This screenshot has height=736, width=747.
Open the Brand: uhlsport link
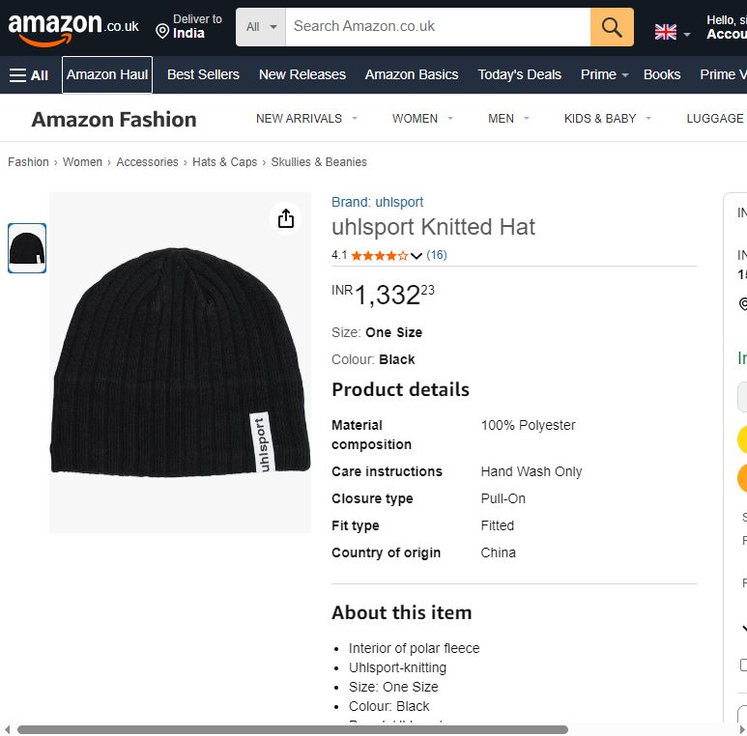tap(377, 202)
